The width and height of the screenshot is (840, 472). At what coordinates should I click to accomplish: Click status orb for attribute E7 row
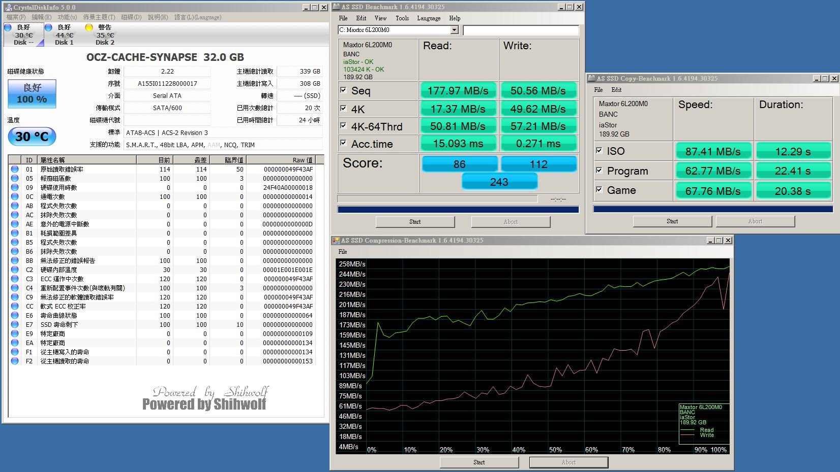pos(15,324)
